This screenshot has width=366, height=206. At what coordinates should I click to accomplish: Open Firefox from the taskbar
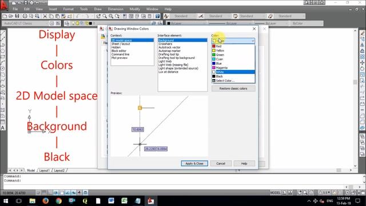pos(46,201)
